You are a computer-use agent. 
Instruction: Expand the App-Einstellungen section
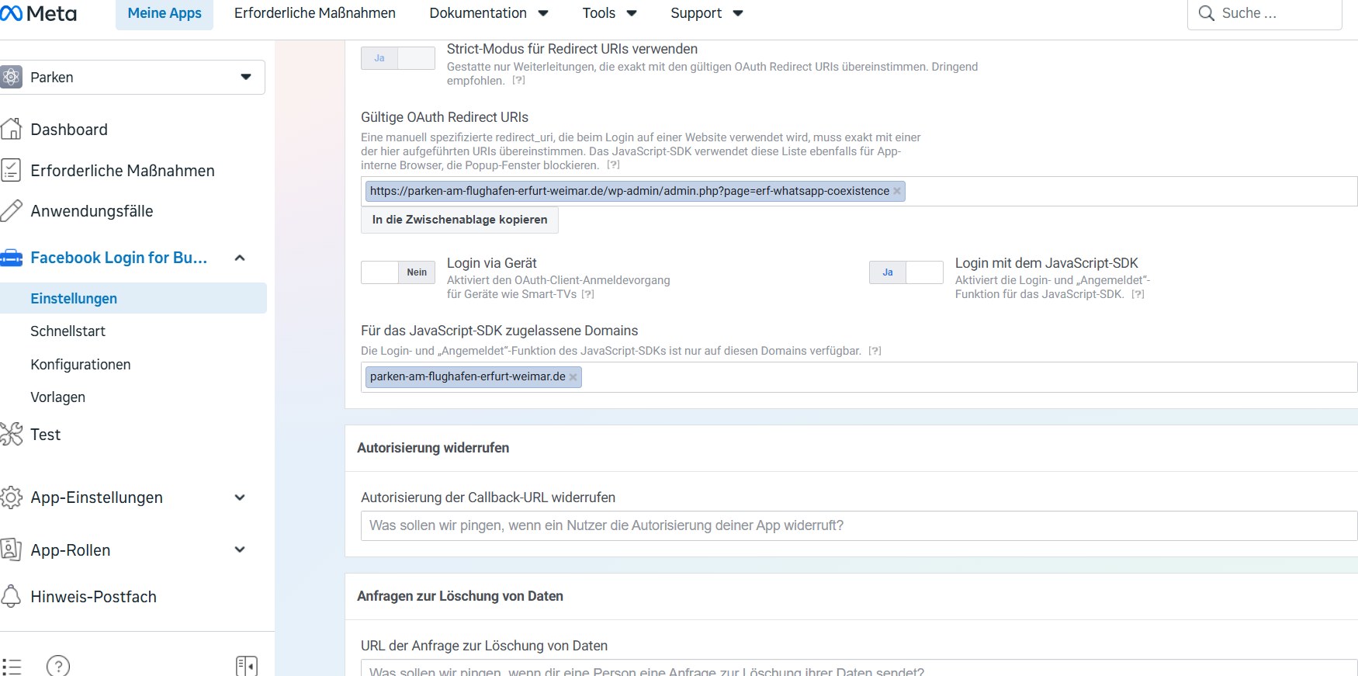(x=240, y=497)
